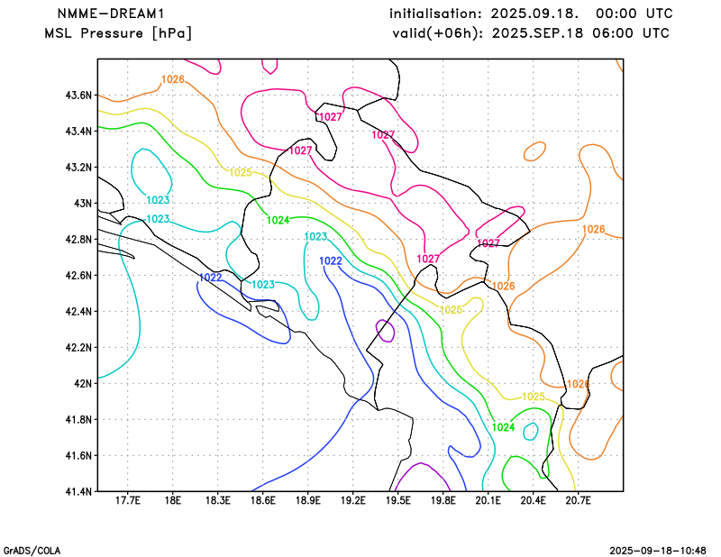This screenshot has height=557, width=721.
Task: Select the 42.2N latitude axis label
Action: click(78, 347)
